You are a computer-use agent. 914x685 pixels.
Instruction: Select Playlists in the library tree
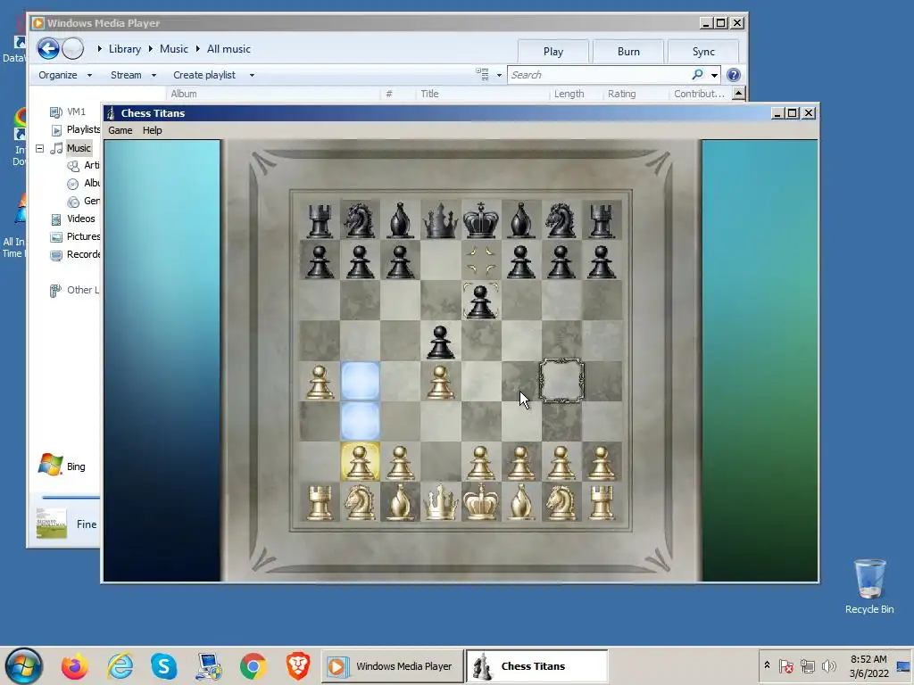(x=83, y=129)
